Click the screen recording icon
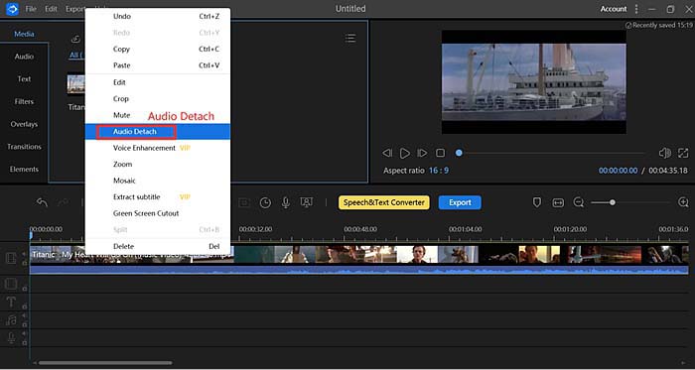 pos(306,202)
